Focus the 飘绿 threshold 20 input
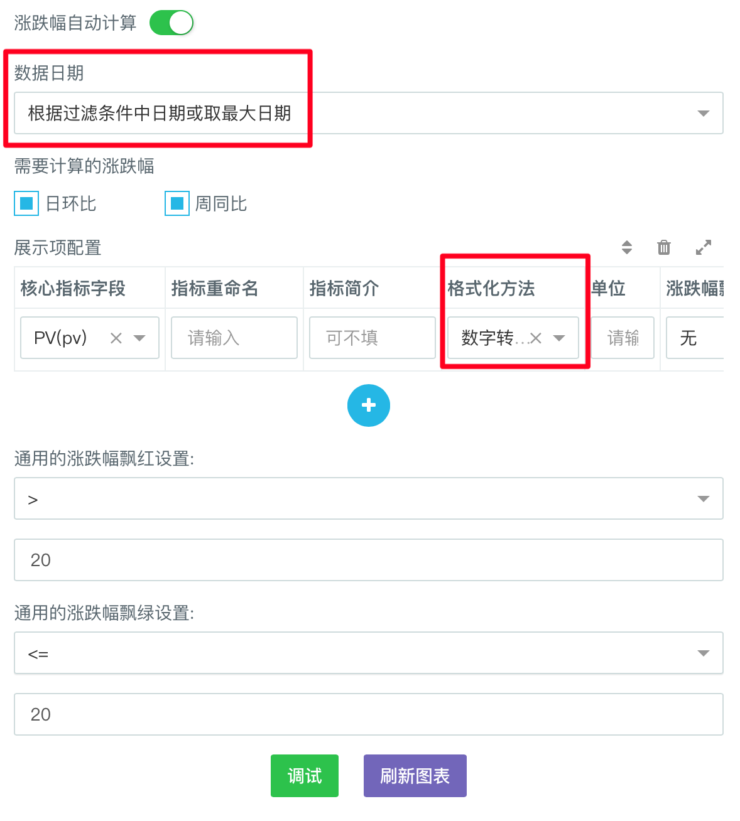The width and height of the screenshot is (740, 821). 369,714
